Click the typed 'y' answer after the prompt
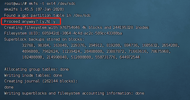Screen dimensions: 190x100 [x=54, y=22]
